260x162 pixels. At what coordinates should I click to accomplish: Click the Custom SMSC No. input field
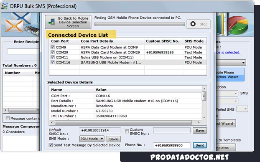[172, 130]
